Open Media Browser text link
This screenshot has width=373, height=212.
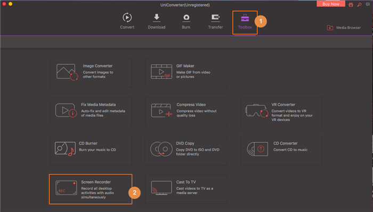click(x=348, y=28)
